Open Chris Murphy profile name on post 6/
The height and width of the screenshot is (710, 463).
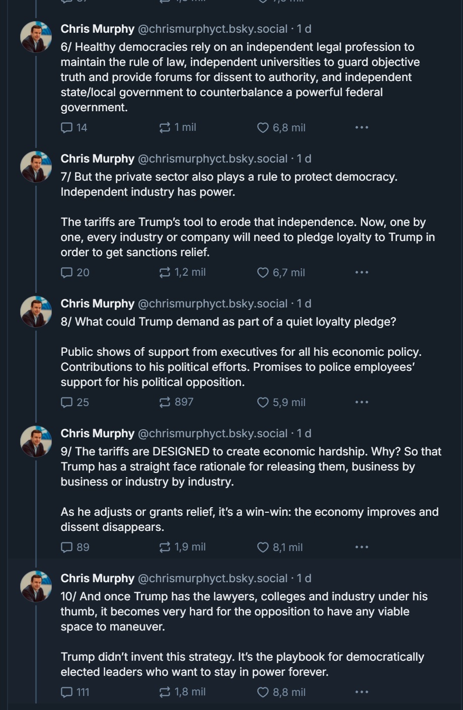pyautogui.click(x=97, y=29)
